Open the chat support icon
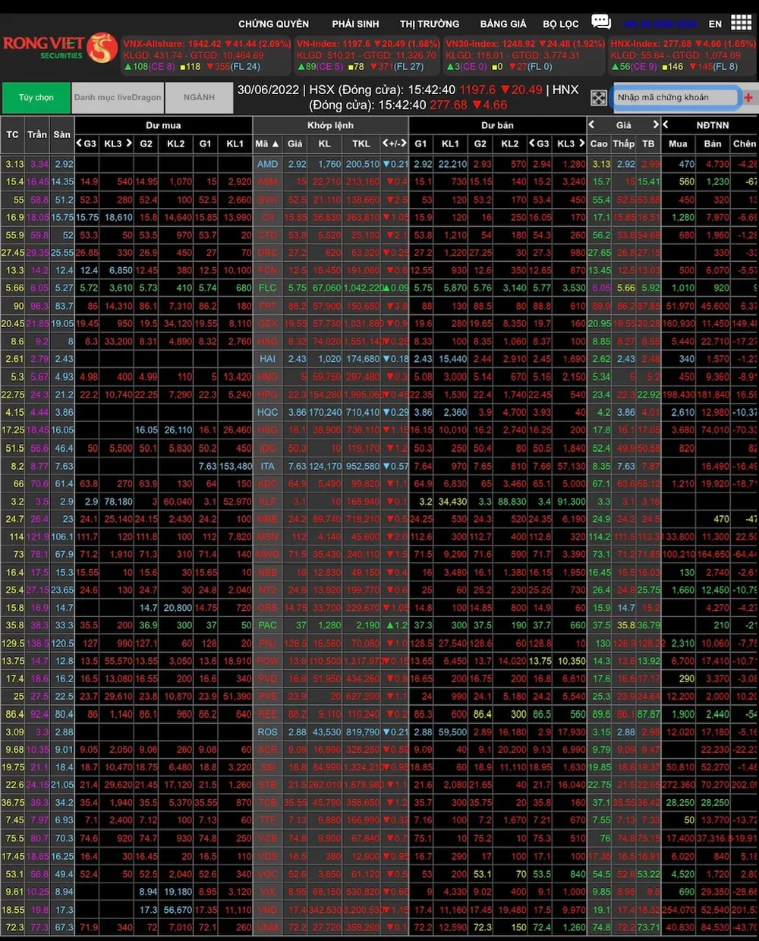The width and height of the screenshot is (759, 941). (601, 22)
